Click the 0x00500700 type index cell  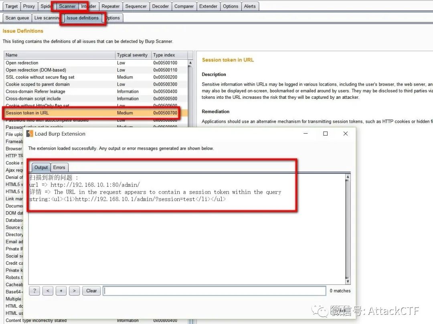165,113
